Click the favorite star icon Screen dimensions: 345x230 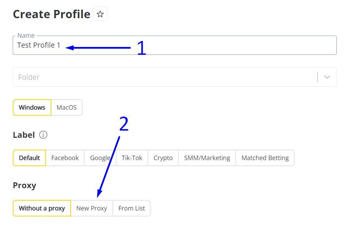(x=100, y=14)
